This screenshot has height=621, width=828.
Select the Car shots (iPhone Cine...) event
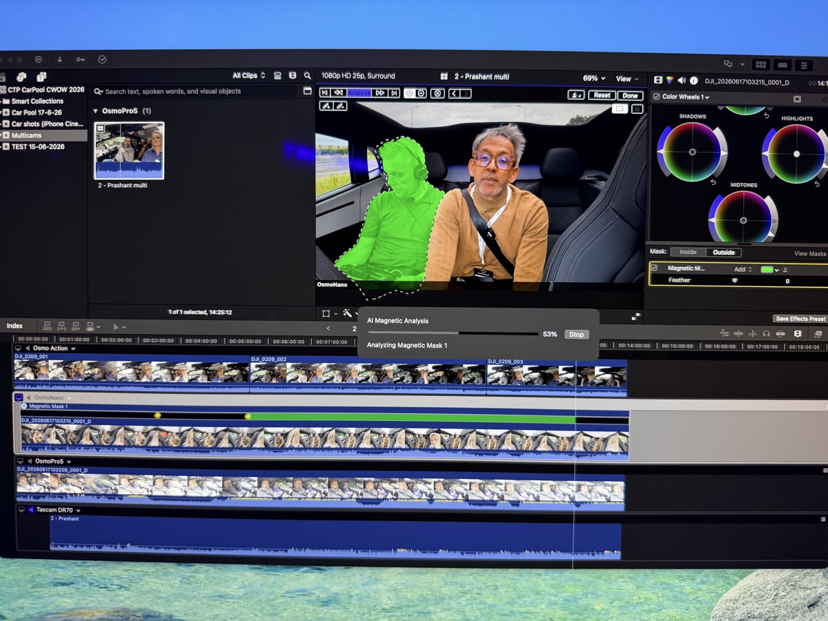[x=47, y=124]
